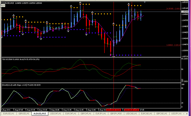Click the '5 Aug 13:45' time label
This screenshot has height=116, width=191.
click(91, 110)
